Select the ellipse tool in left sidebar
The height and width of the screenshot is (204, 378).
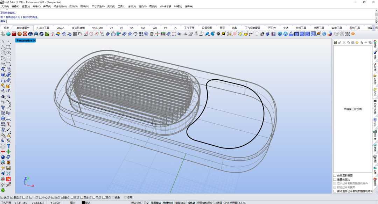click(x=8, y=52)
